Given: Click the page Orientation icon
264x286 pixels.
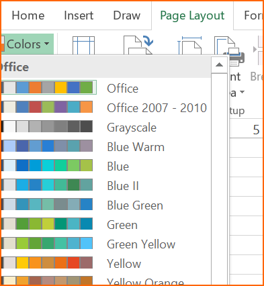Looking at the screenshot, I should (x=138, y=45).
